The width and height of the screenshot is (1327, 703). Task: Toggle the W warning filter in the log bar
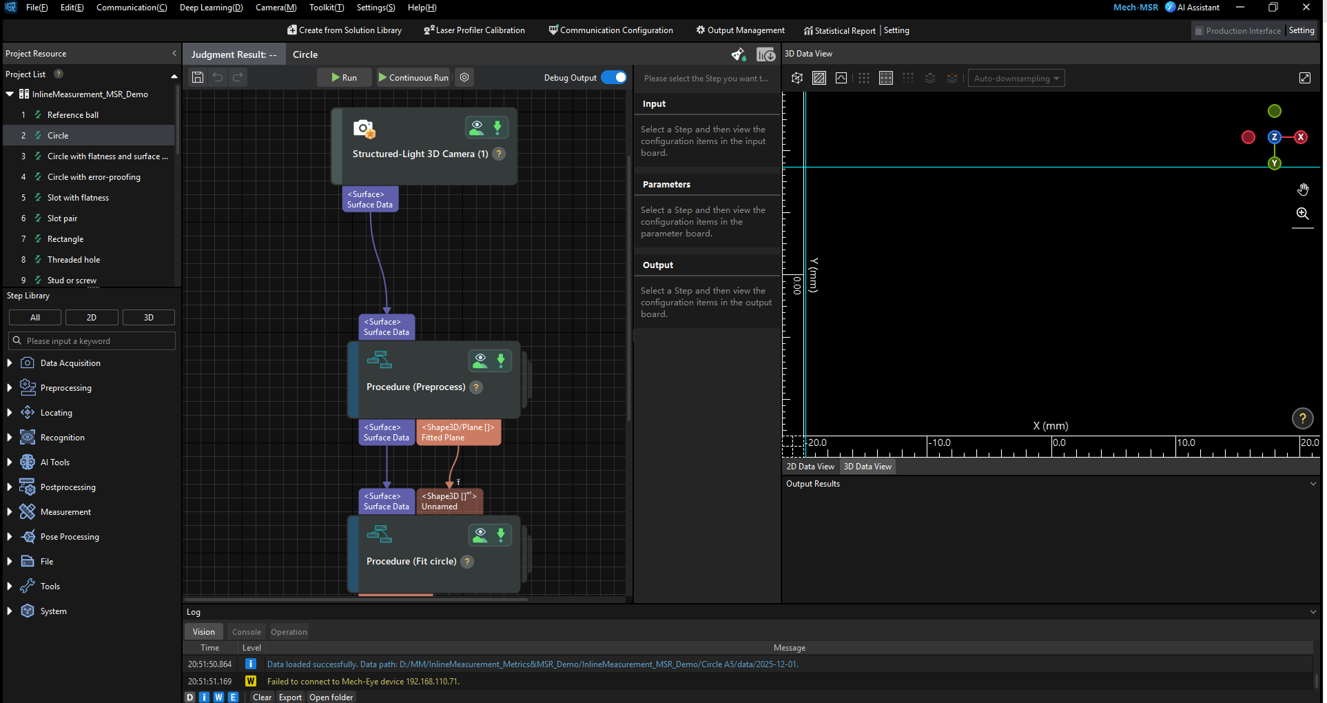(x=218, y=697)
